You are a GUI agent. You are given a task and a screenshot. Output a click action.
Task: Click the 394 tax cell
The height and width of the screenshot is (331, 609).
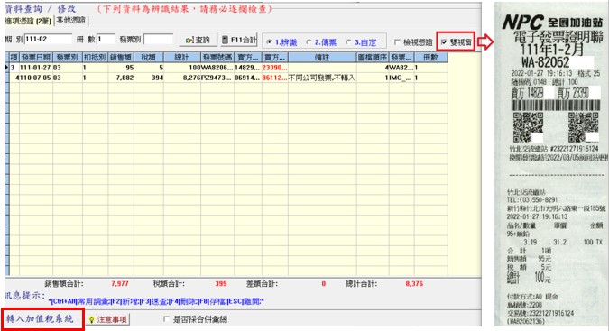[x=148, y=78]
